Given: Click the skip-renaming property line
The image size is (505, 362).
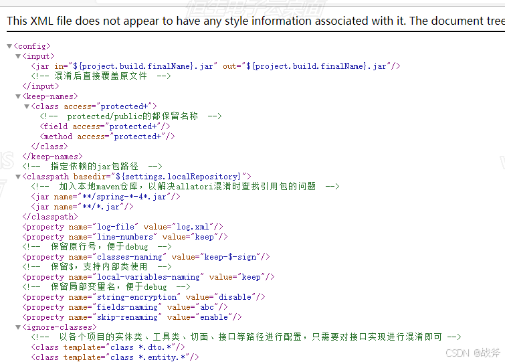Looking at the screenshot, I should 132,317.
